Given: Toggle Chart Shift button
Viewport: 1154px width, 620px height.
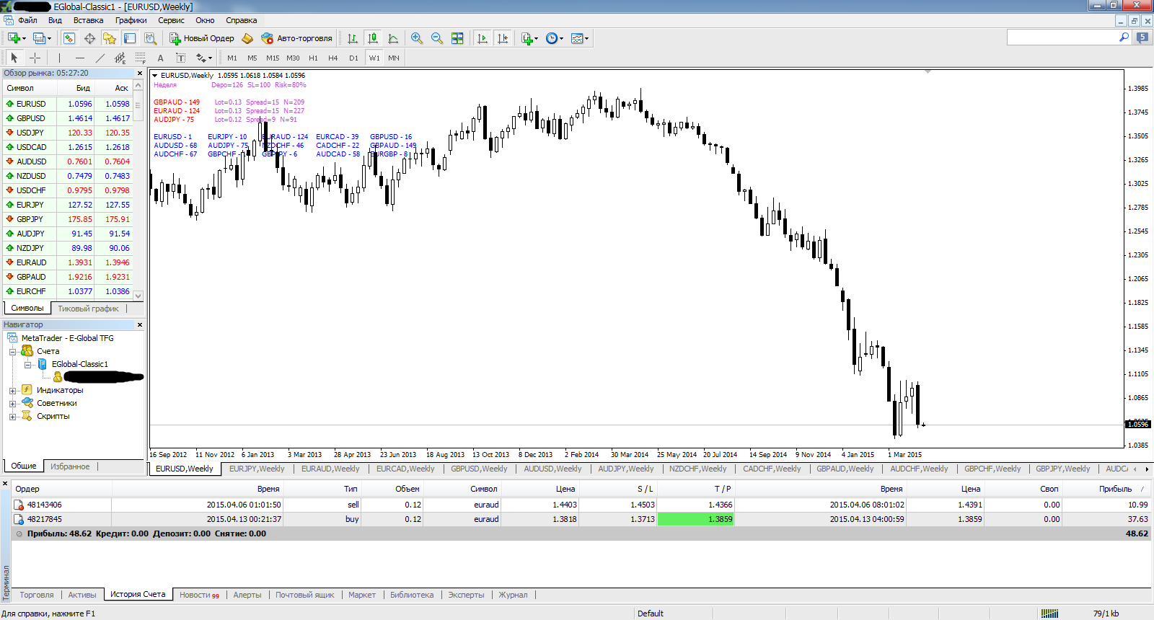Looking at the screenshot, I should [x=503, y=38].
